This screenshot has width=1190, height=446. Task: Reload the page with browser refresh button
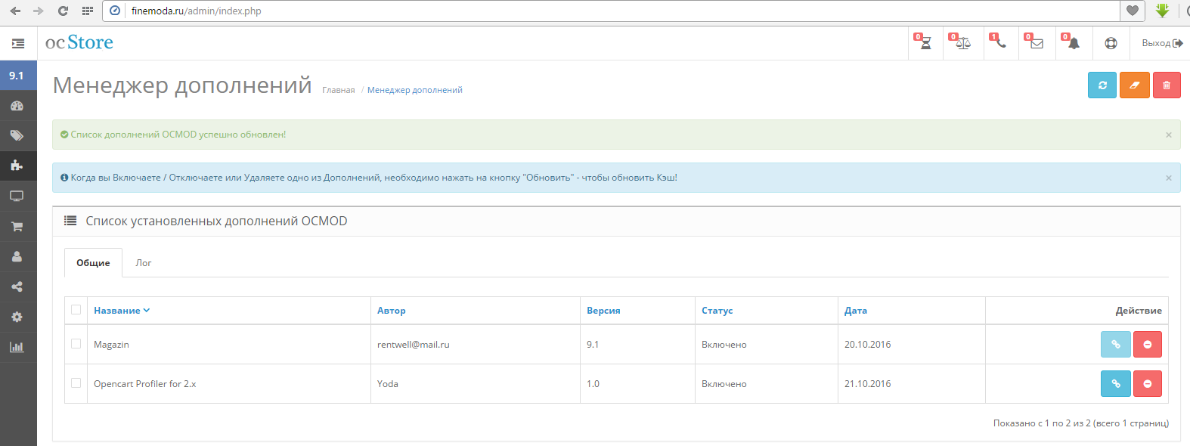coord(63,11)
